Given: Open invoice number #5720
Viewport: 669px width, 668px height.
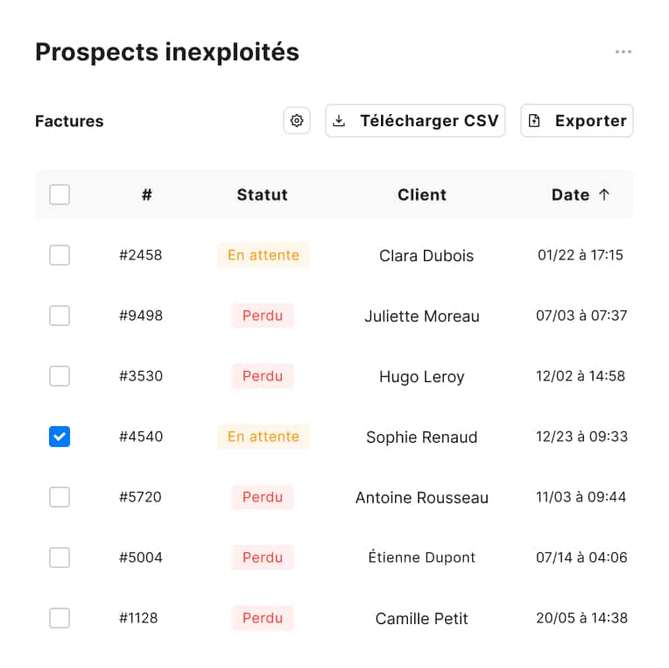Looking at the screenshot, I should [x=140, y=497].
